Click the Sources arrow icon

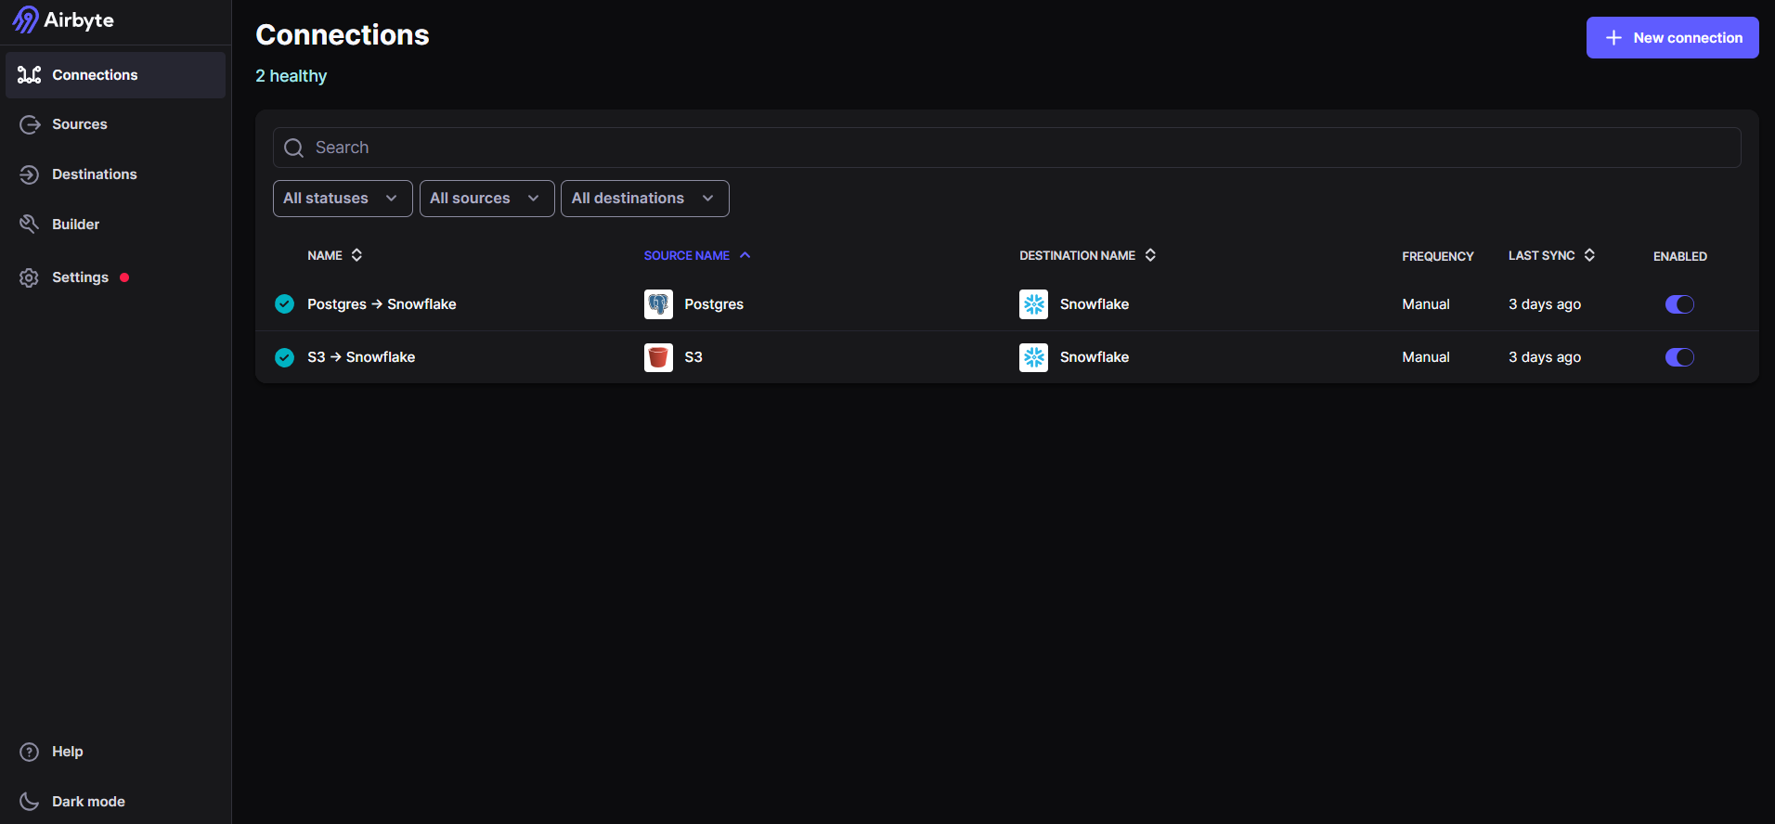(30, 124)
